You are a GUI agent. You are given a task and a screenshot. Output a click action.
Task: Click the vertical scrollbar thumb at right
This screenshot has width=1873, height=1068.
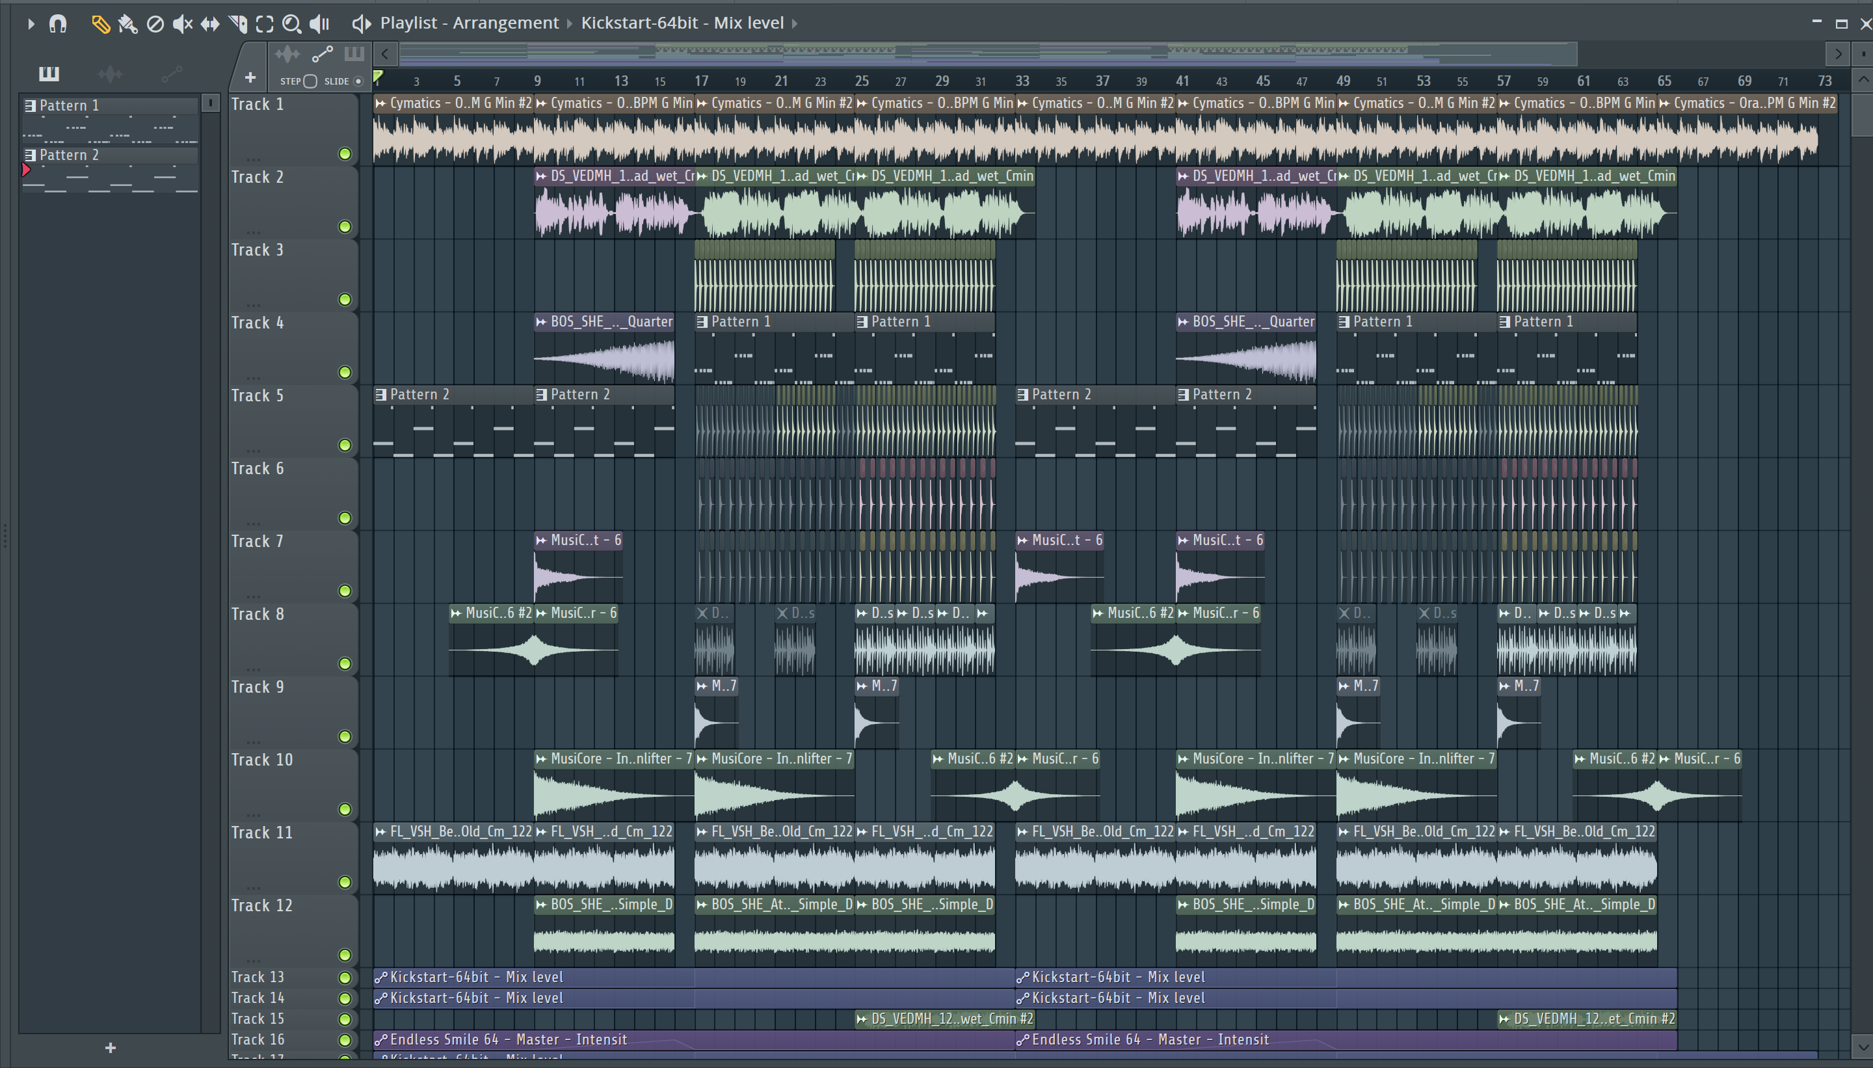(1863, 115)
